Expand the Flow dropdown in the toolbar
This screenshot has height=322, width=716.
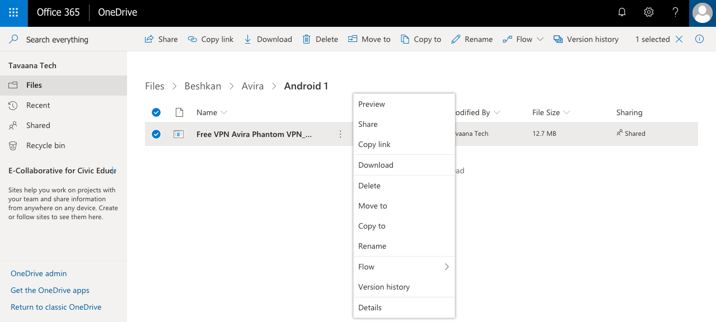point(540,39)
